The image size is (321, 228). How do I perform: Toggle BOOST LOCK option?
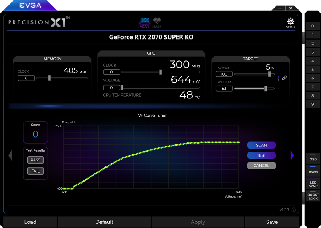point(313,196)
